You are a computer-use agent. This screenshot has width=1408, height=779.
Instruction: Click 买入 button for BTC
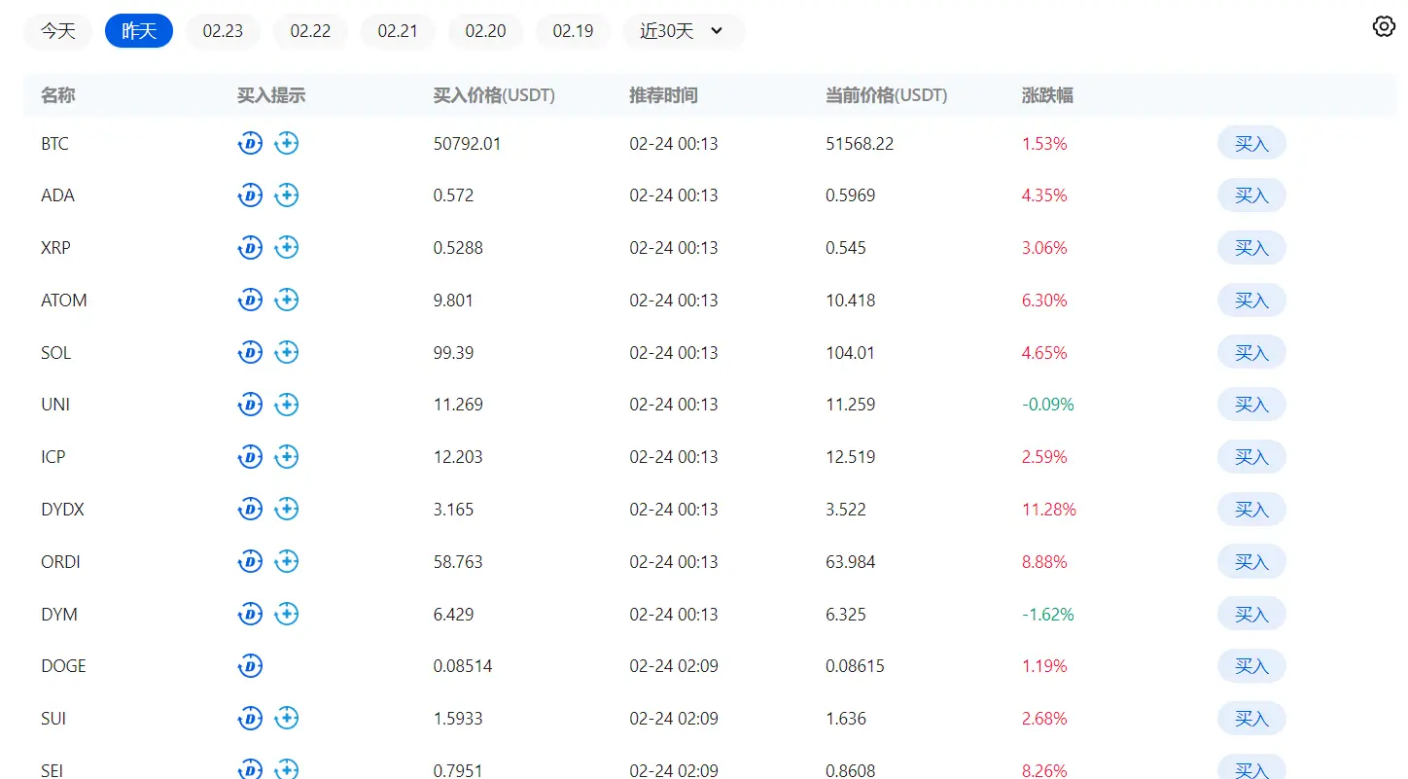1251,143
